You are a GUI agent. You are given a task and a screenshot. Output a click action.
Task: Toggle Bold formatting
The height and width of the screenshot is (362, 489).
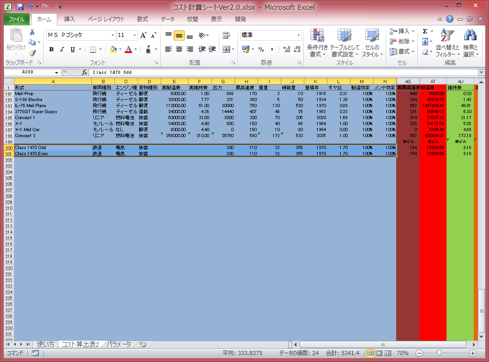tap(51, 49)
